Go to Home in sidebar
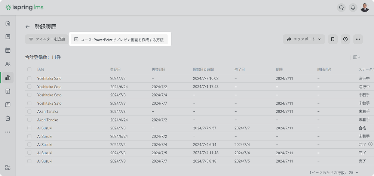Image resolution: width=374 pixels, height=176 pixels. coord(8,23)
